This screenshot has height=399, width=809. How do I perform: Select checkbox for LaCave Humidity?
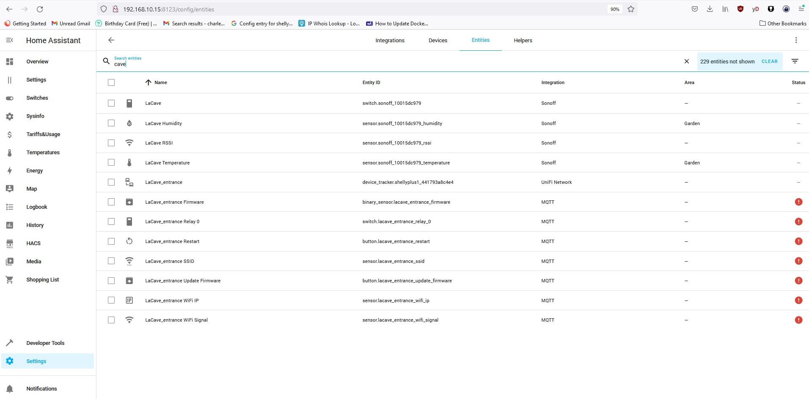point(111,123)
